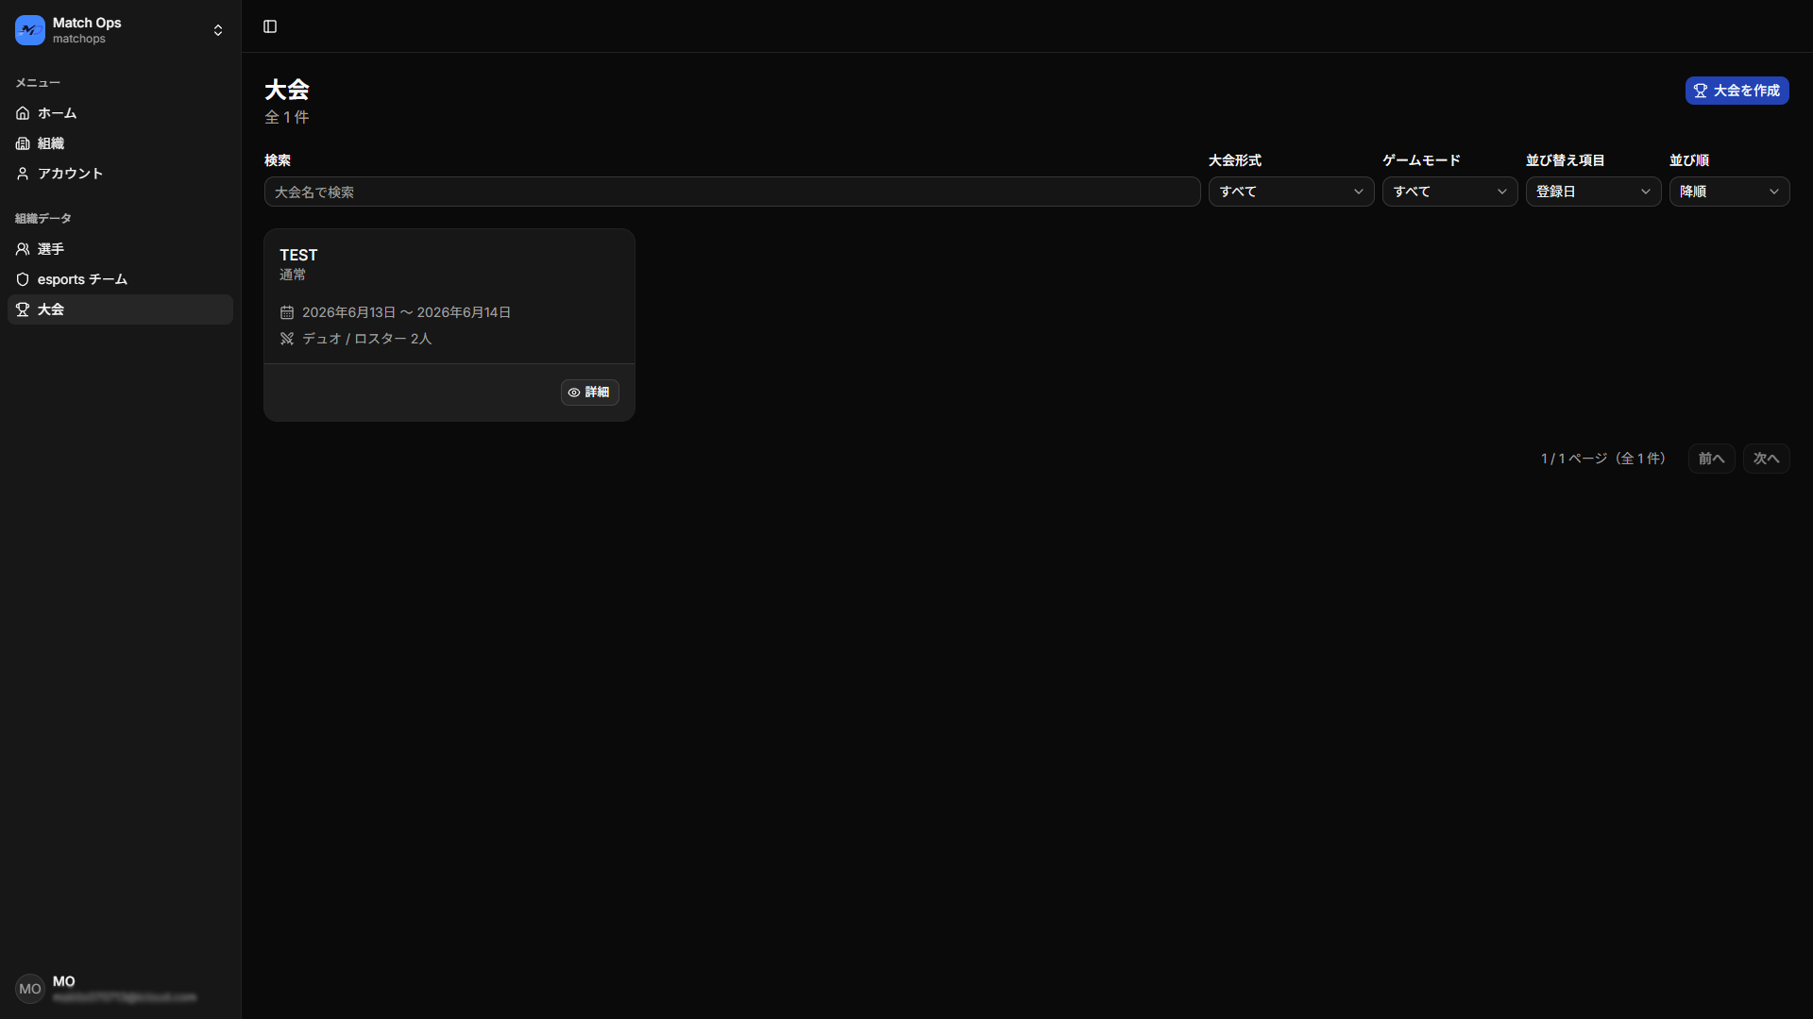Click the trophy icon in 大会を作成 button
This screenshot has height=1019, width=1813.
[x=1701, y=91]
